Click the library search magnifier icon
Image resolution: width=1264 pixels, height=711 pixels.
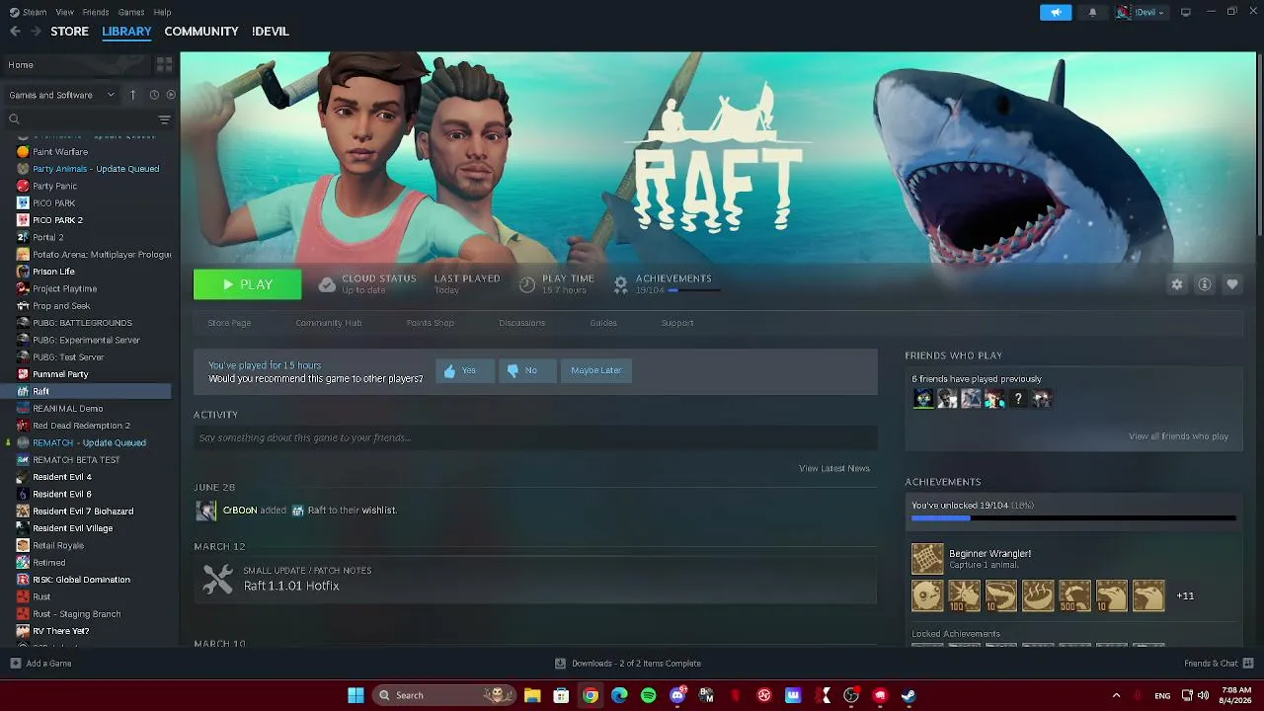[x=14, y=119]
